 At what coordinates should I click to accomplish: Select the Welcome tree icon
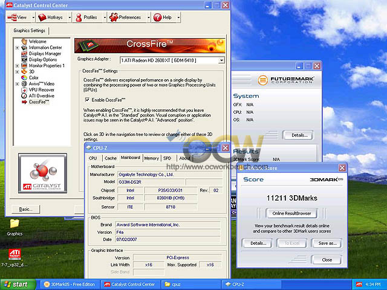click(x=24, y=42)
